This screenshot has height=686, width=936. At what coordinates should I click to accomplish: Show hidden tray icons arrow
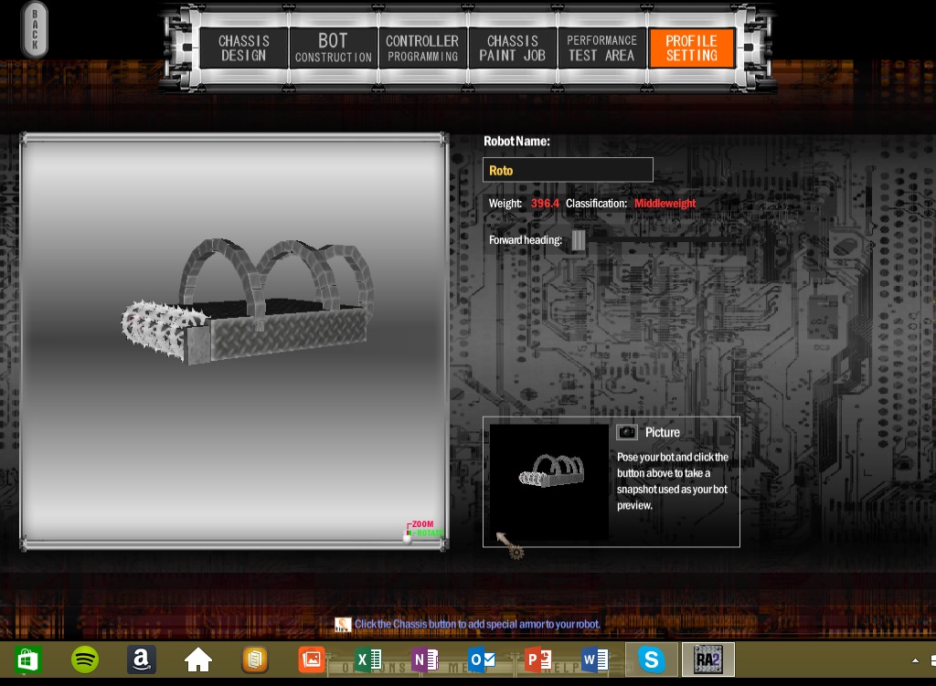pos(915,660)
